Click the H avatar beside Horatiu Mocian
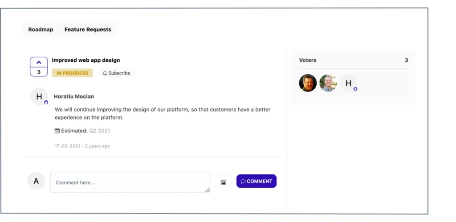Viewport: 456px width, 222px height. [x=39, y=96]
